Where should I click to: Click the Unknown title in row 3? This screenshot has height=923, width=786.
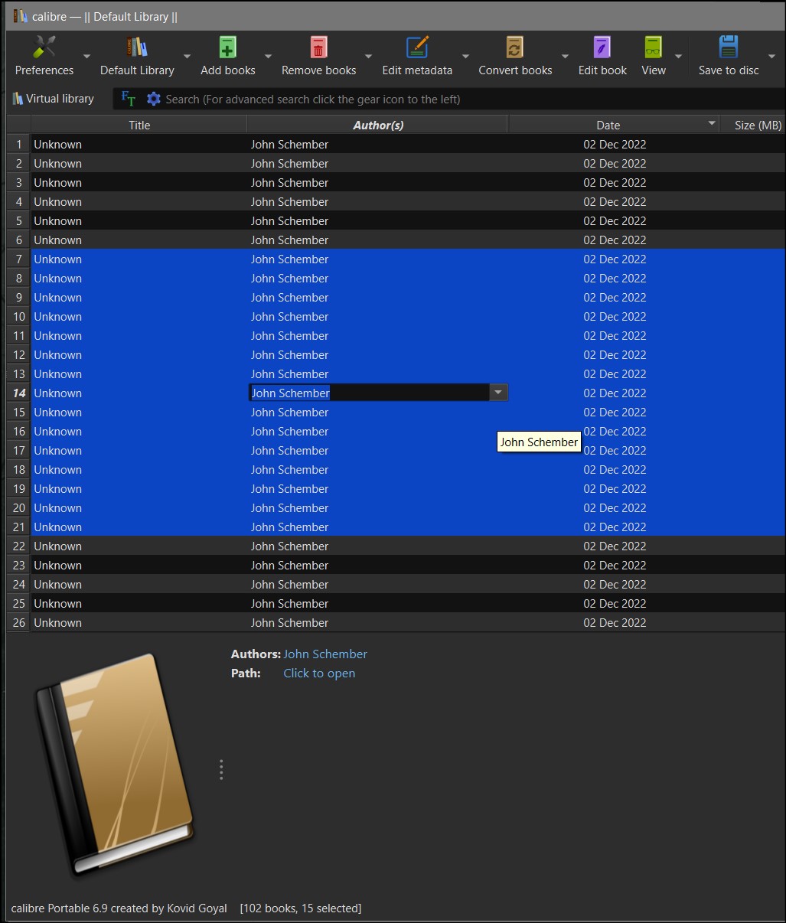pos(57,182)
